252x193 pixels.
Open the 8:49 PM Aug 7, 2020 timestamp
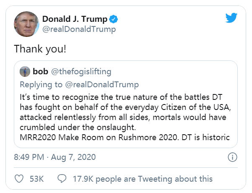point(55,157)
